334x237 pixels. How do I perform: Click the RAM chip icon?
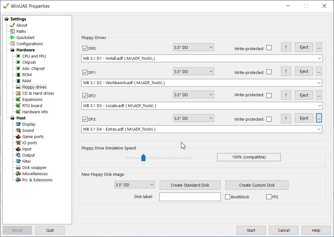point(18,81)
